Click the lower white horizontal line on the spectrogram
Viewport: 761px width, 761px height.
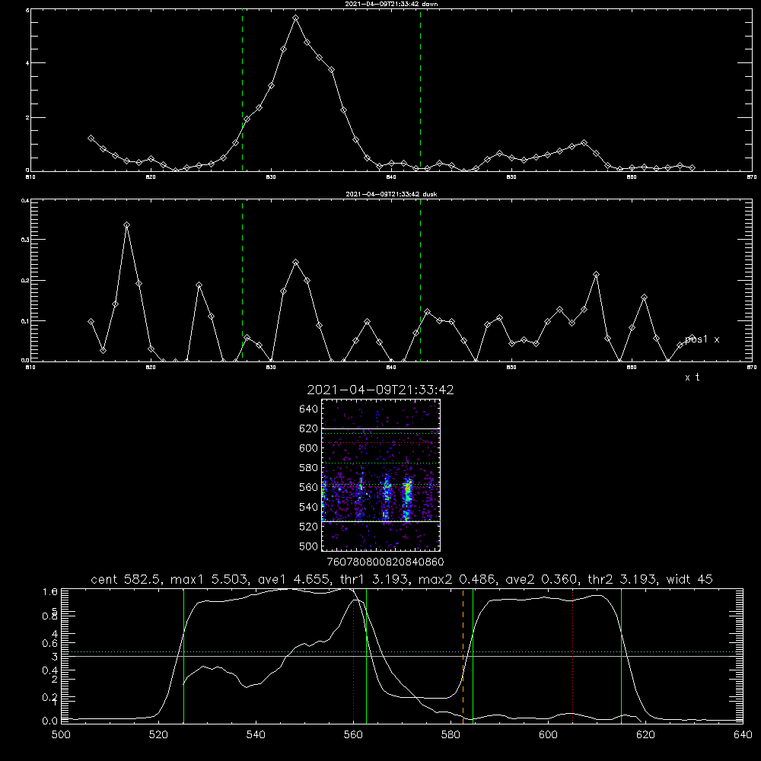[x=381, y=521]
